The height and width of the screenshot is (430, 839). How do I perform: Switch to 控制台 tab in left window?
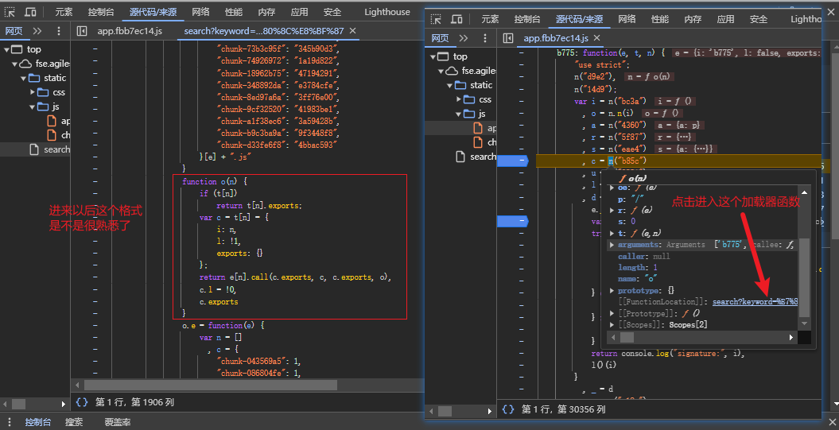[x=100, y=12]
